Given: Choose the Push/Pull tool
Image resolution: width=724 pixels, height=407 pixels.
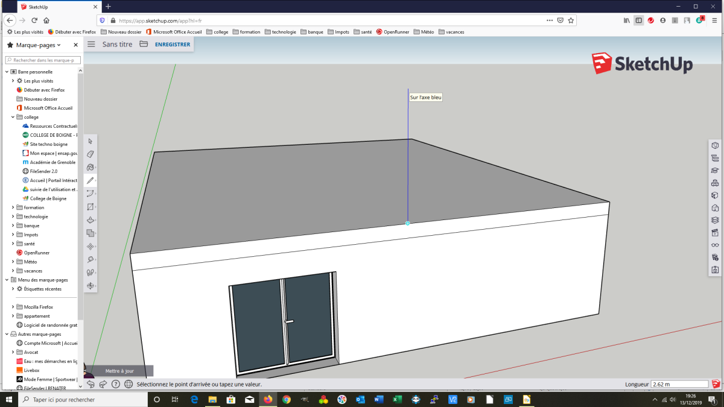Looking at the screenshot, I should (91, 220).
